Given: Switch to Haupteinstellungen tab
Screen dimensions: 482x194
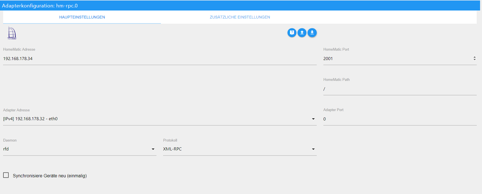Looking at the screenshot, I should pos(82,17).
